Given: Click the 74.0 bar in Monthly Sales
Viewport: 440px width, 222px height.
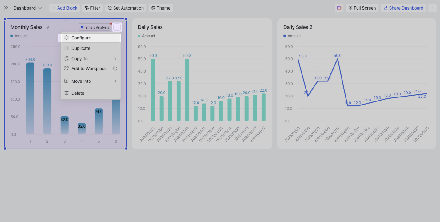Looking at the screenshot, I should [99, 121].
